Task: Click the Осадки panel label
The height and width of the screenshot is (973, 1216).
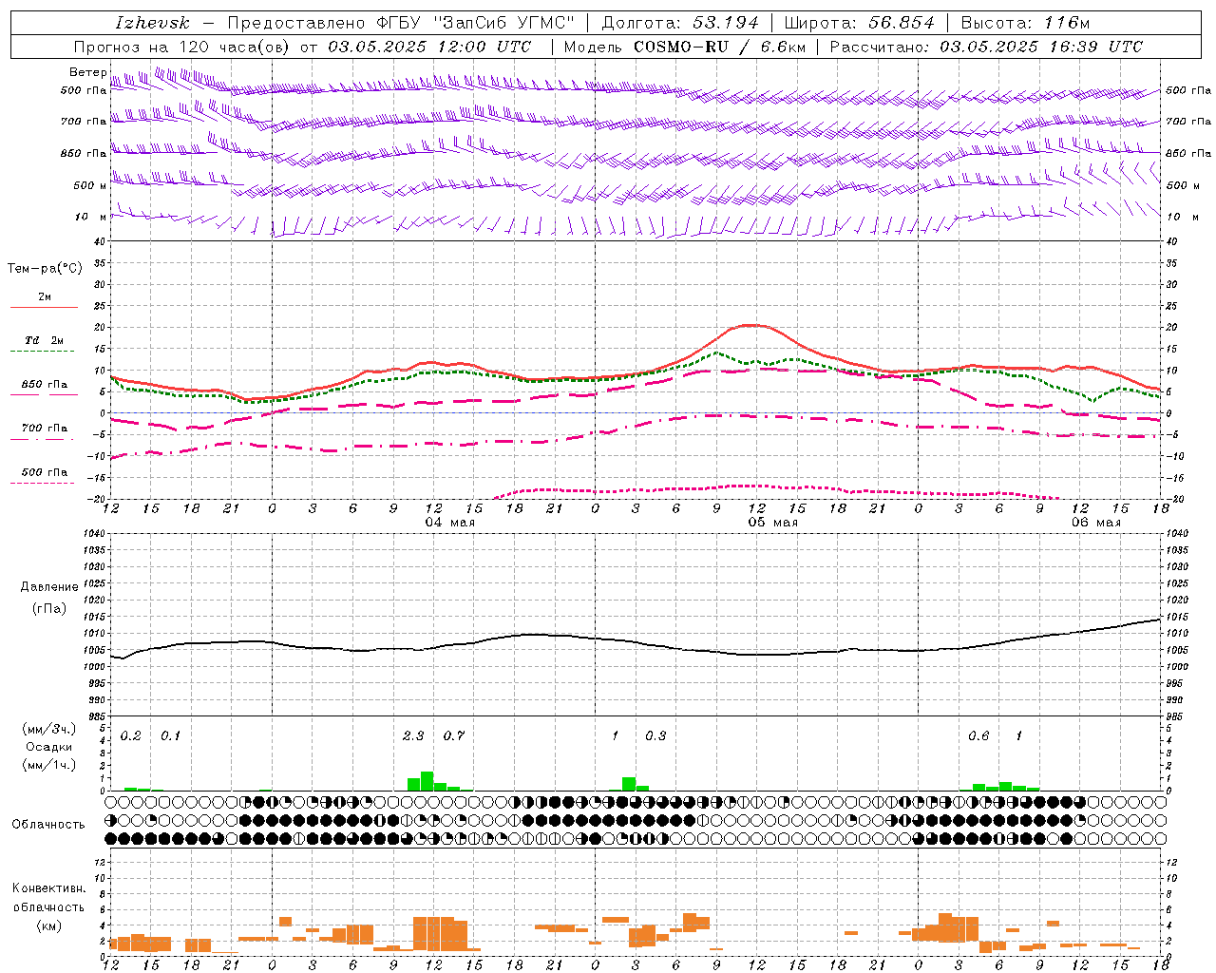Action: (x=49, y=747)
